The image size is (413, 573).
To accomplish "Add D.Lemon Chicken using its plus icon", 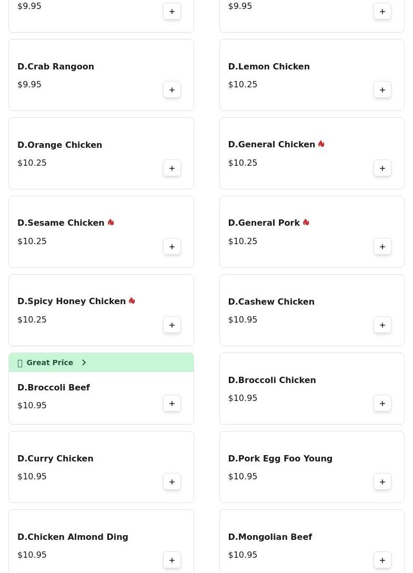I will click(382, 90).
